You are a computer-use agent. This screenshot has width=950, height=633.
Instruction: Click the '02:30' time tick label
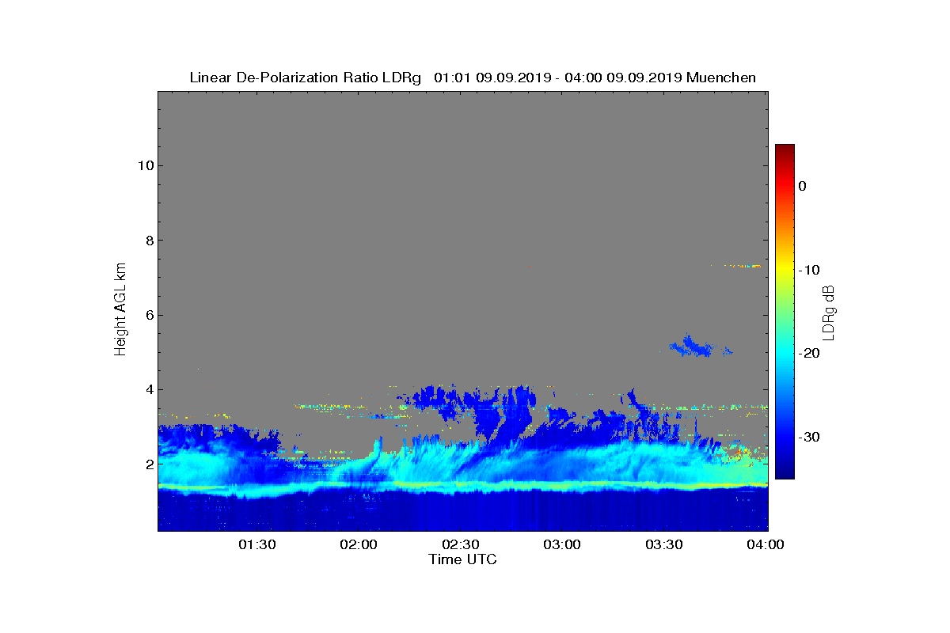point(461,544)
